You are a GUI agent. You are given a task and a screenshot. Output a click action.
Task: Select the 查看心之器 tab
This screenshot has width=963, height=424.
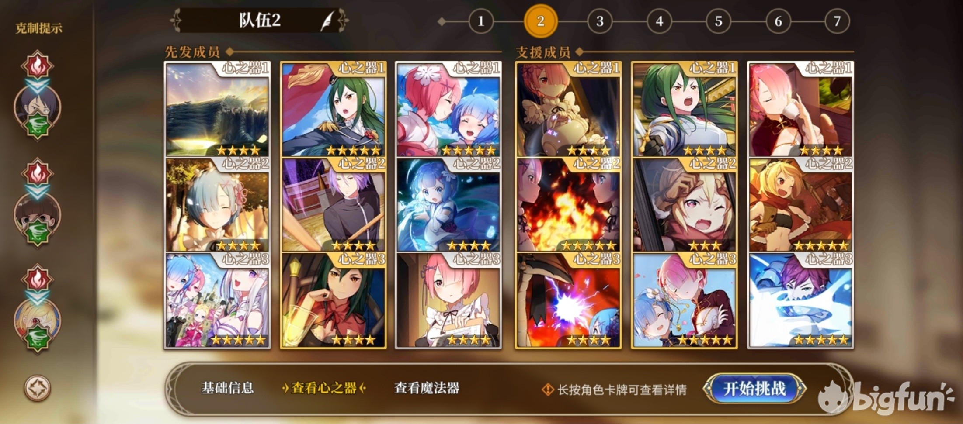click(324, 388)
